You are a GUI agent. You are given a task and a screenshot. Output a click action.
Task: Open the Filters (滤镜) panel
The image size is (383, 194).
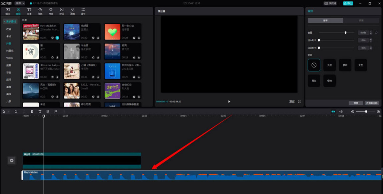click(x=72, y=11)
